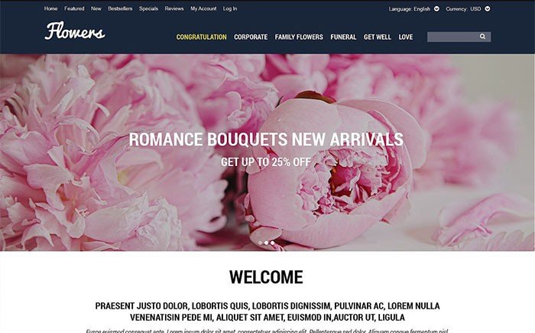Select the first slider dot
Viewport: 535px width, 333px height.
pos(261,243)
